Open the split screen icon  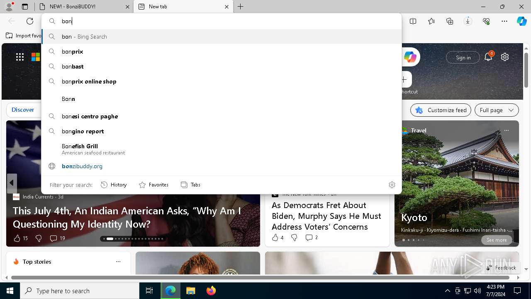[413, 21]
